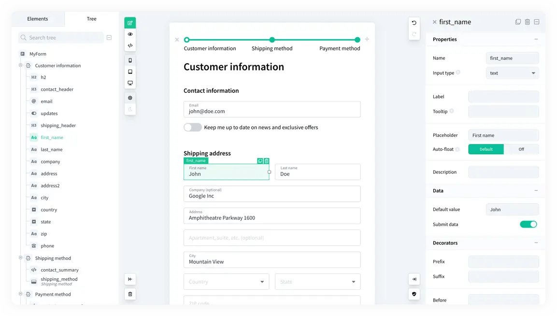557x316 pixels.
Task: Enable dark mode with the moon icon
Action: pyautogui.click(x=130, y=109)
